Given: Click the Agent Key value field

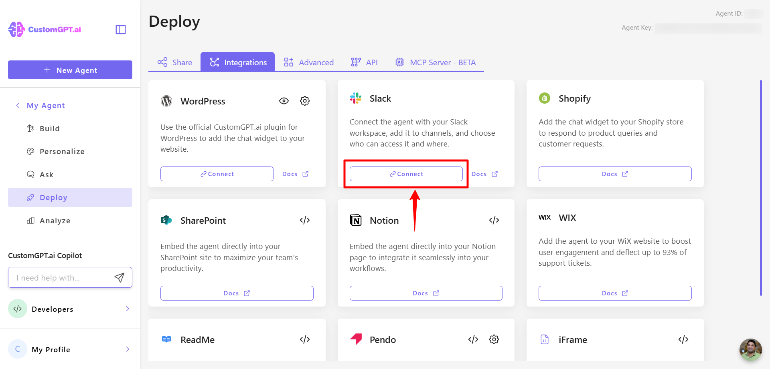Looking at the screenshot, I should click(x=708, y=28).
